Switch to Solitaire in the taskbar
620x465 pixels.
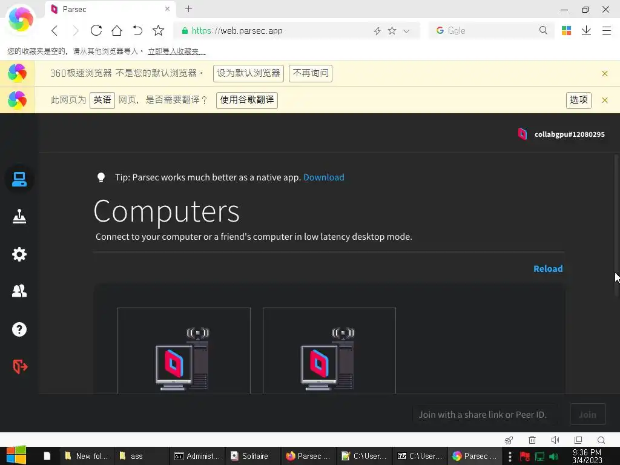point(252,456)
